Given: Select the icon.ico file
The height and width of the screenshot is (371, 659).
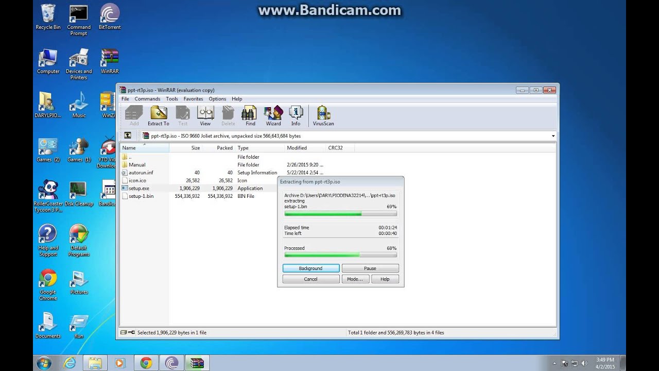Looking at the screenshot, I should pyautogui.click(x=137, y=180).
